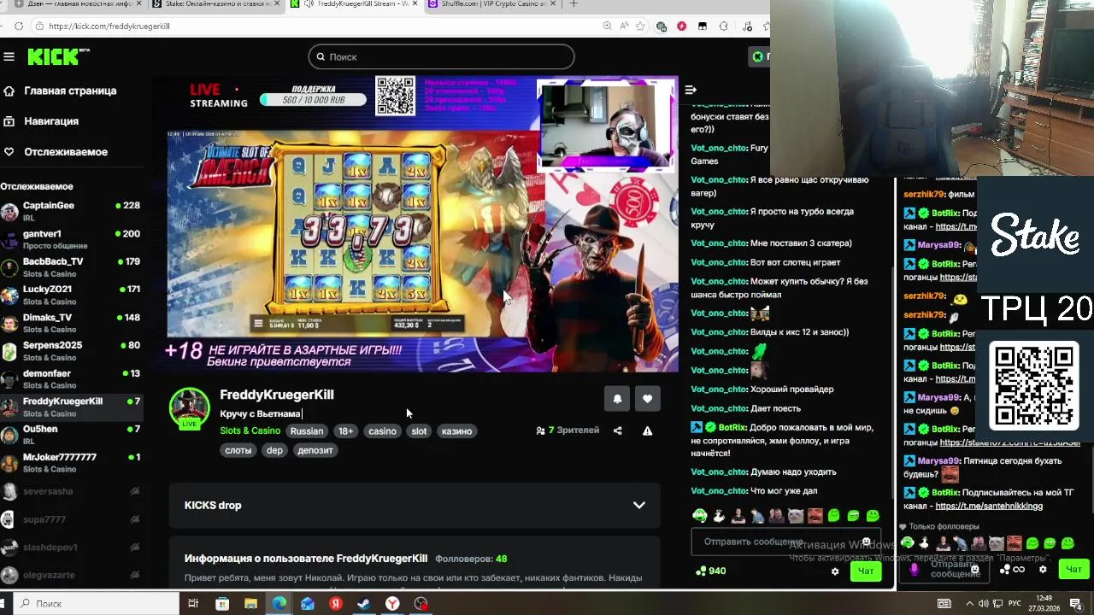This screenshot has width=1094, height=615.
Task: Open Windows notification center icon
Action: tap(1076, 604)
